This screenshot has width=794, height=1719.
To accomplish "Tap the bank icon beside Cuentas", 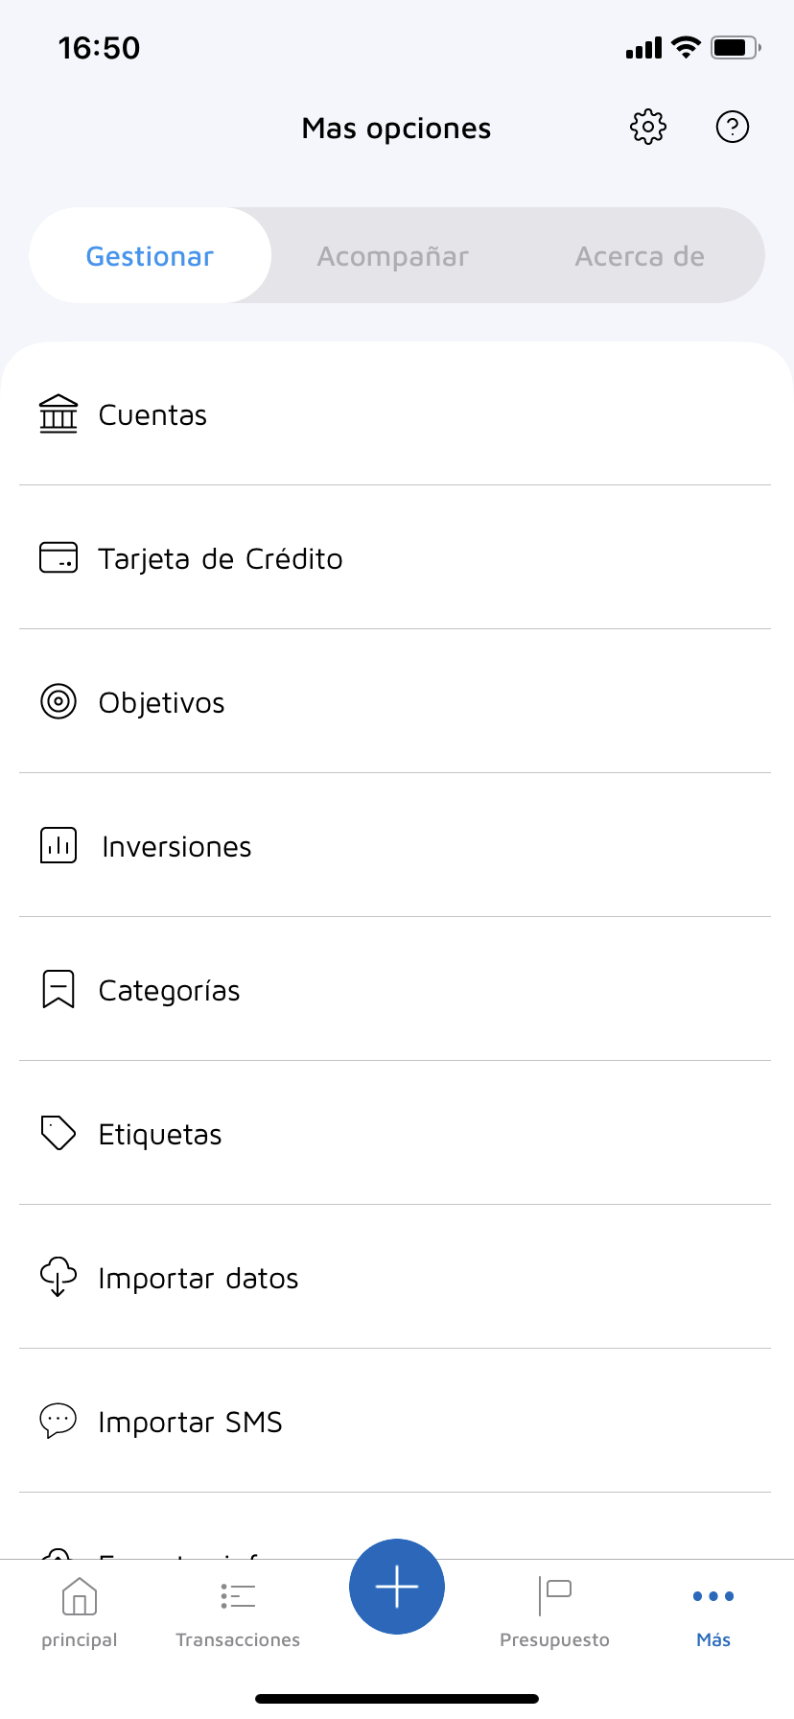I will (58, 414).
